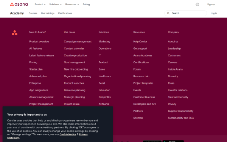Screen dimensions: 227x142
Task: Open Goal management link
Action: [x=75, y=62]
